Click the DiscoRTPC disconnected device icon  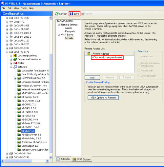pyautogui.click(x=11, y=22)
